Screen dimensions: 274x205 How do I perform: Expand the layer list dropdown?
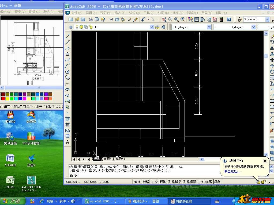152,27
